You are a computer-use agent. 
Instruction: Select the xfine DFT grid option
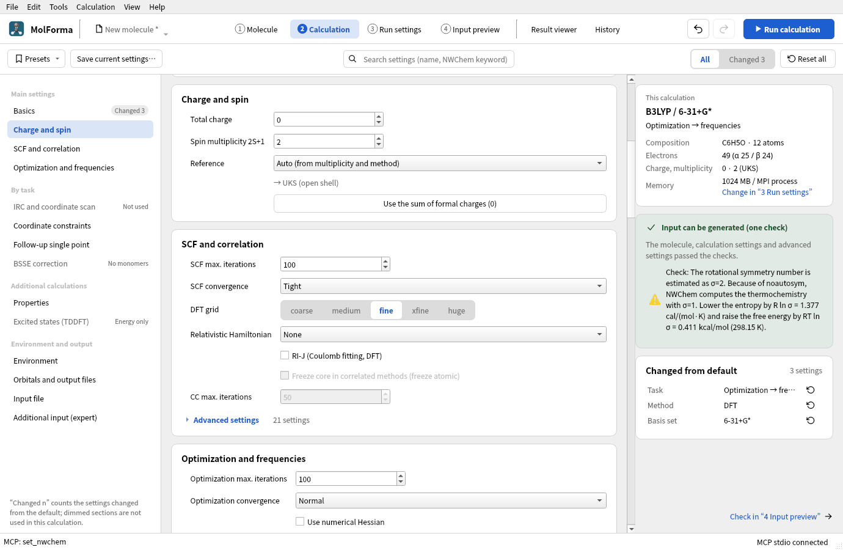[420, 310]
